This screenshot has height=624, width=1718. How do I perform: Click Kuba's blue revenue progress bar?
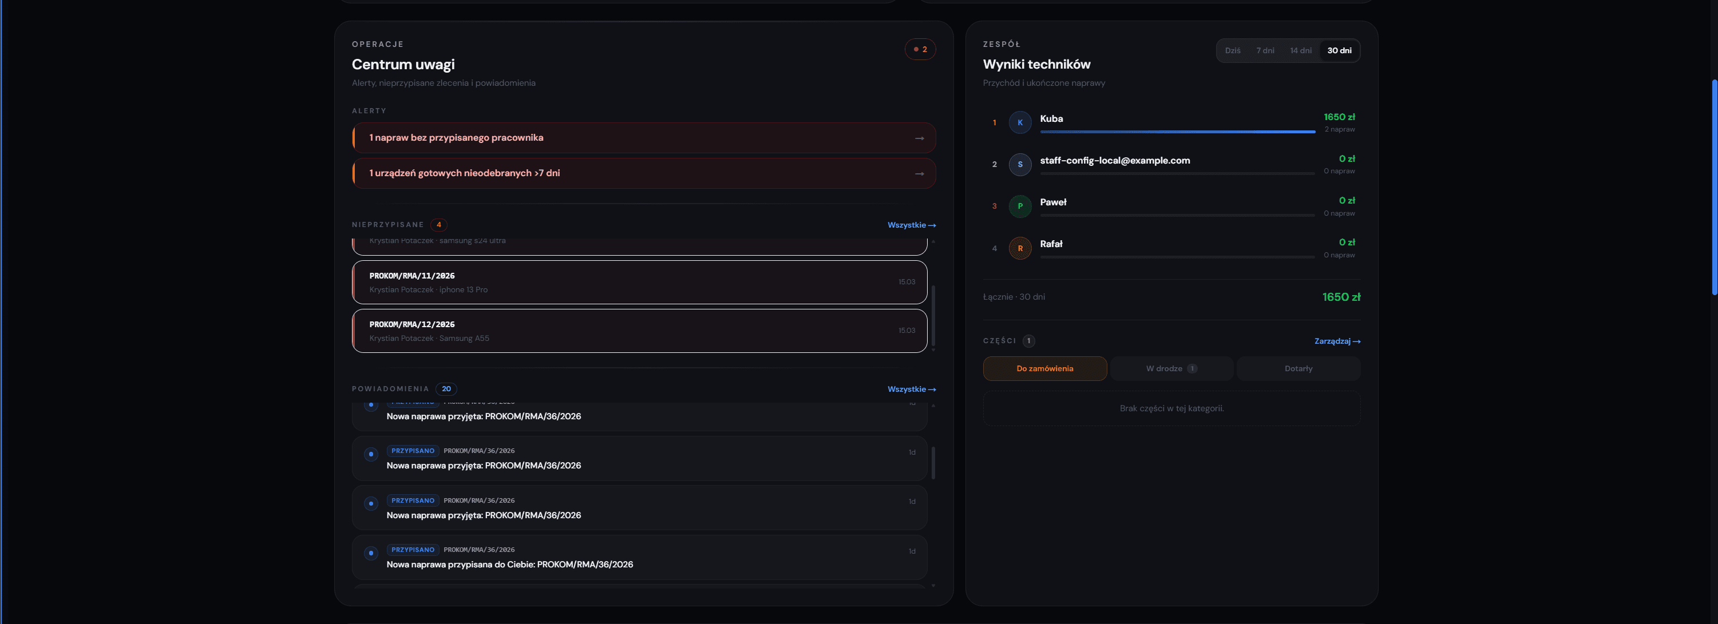point(1177,132)
